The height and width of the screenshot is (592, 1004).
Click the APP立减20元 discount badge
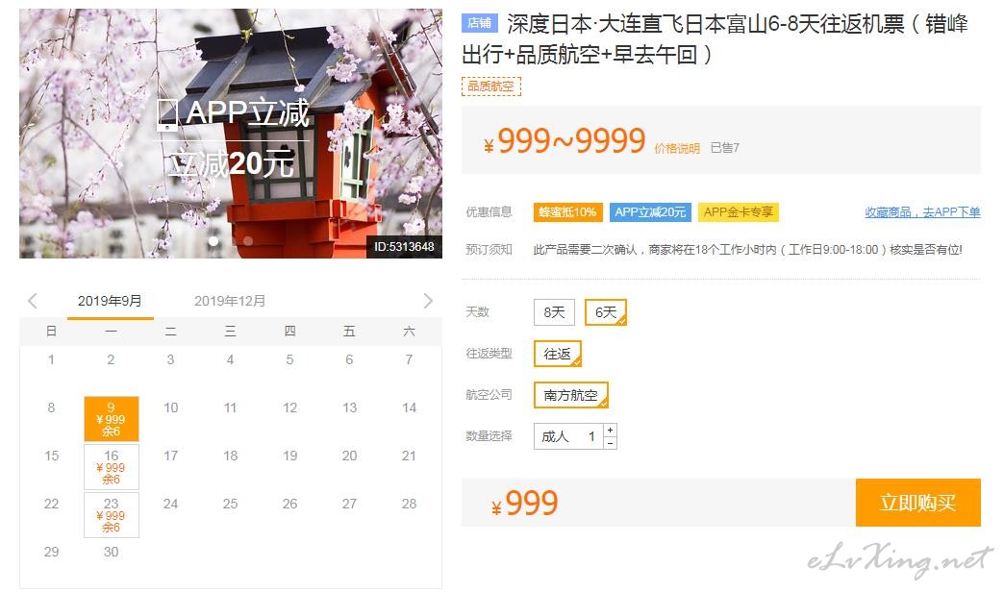(x=650, y=212)
